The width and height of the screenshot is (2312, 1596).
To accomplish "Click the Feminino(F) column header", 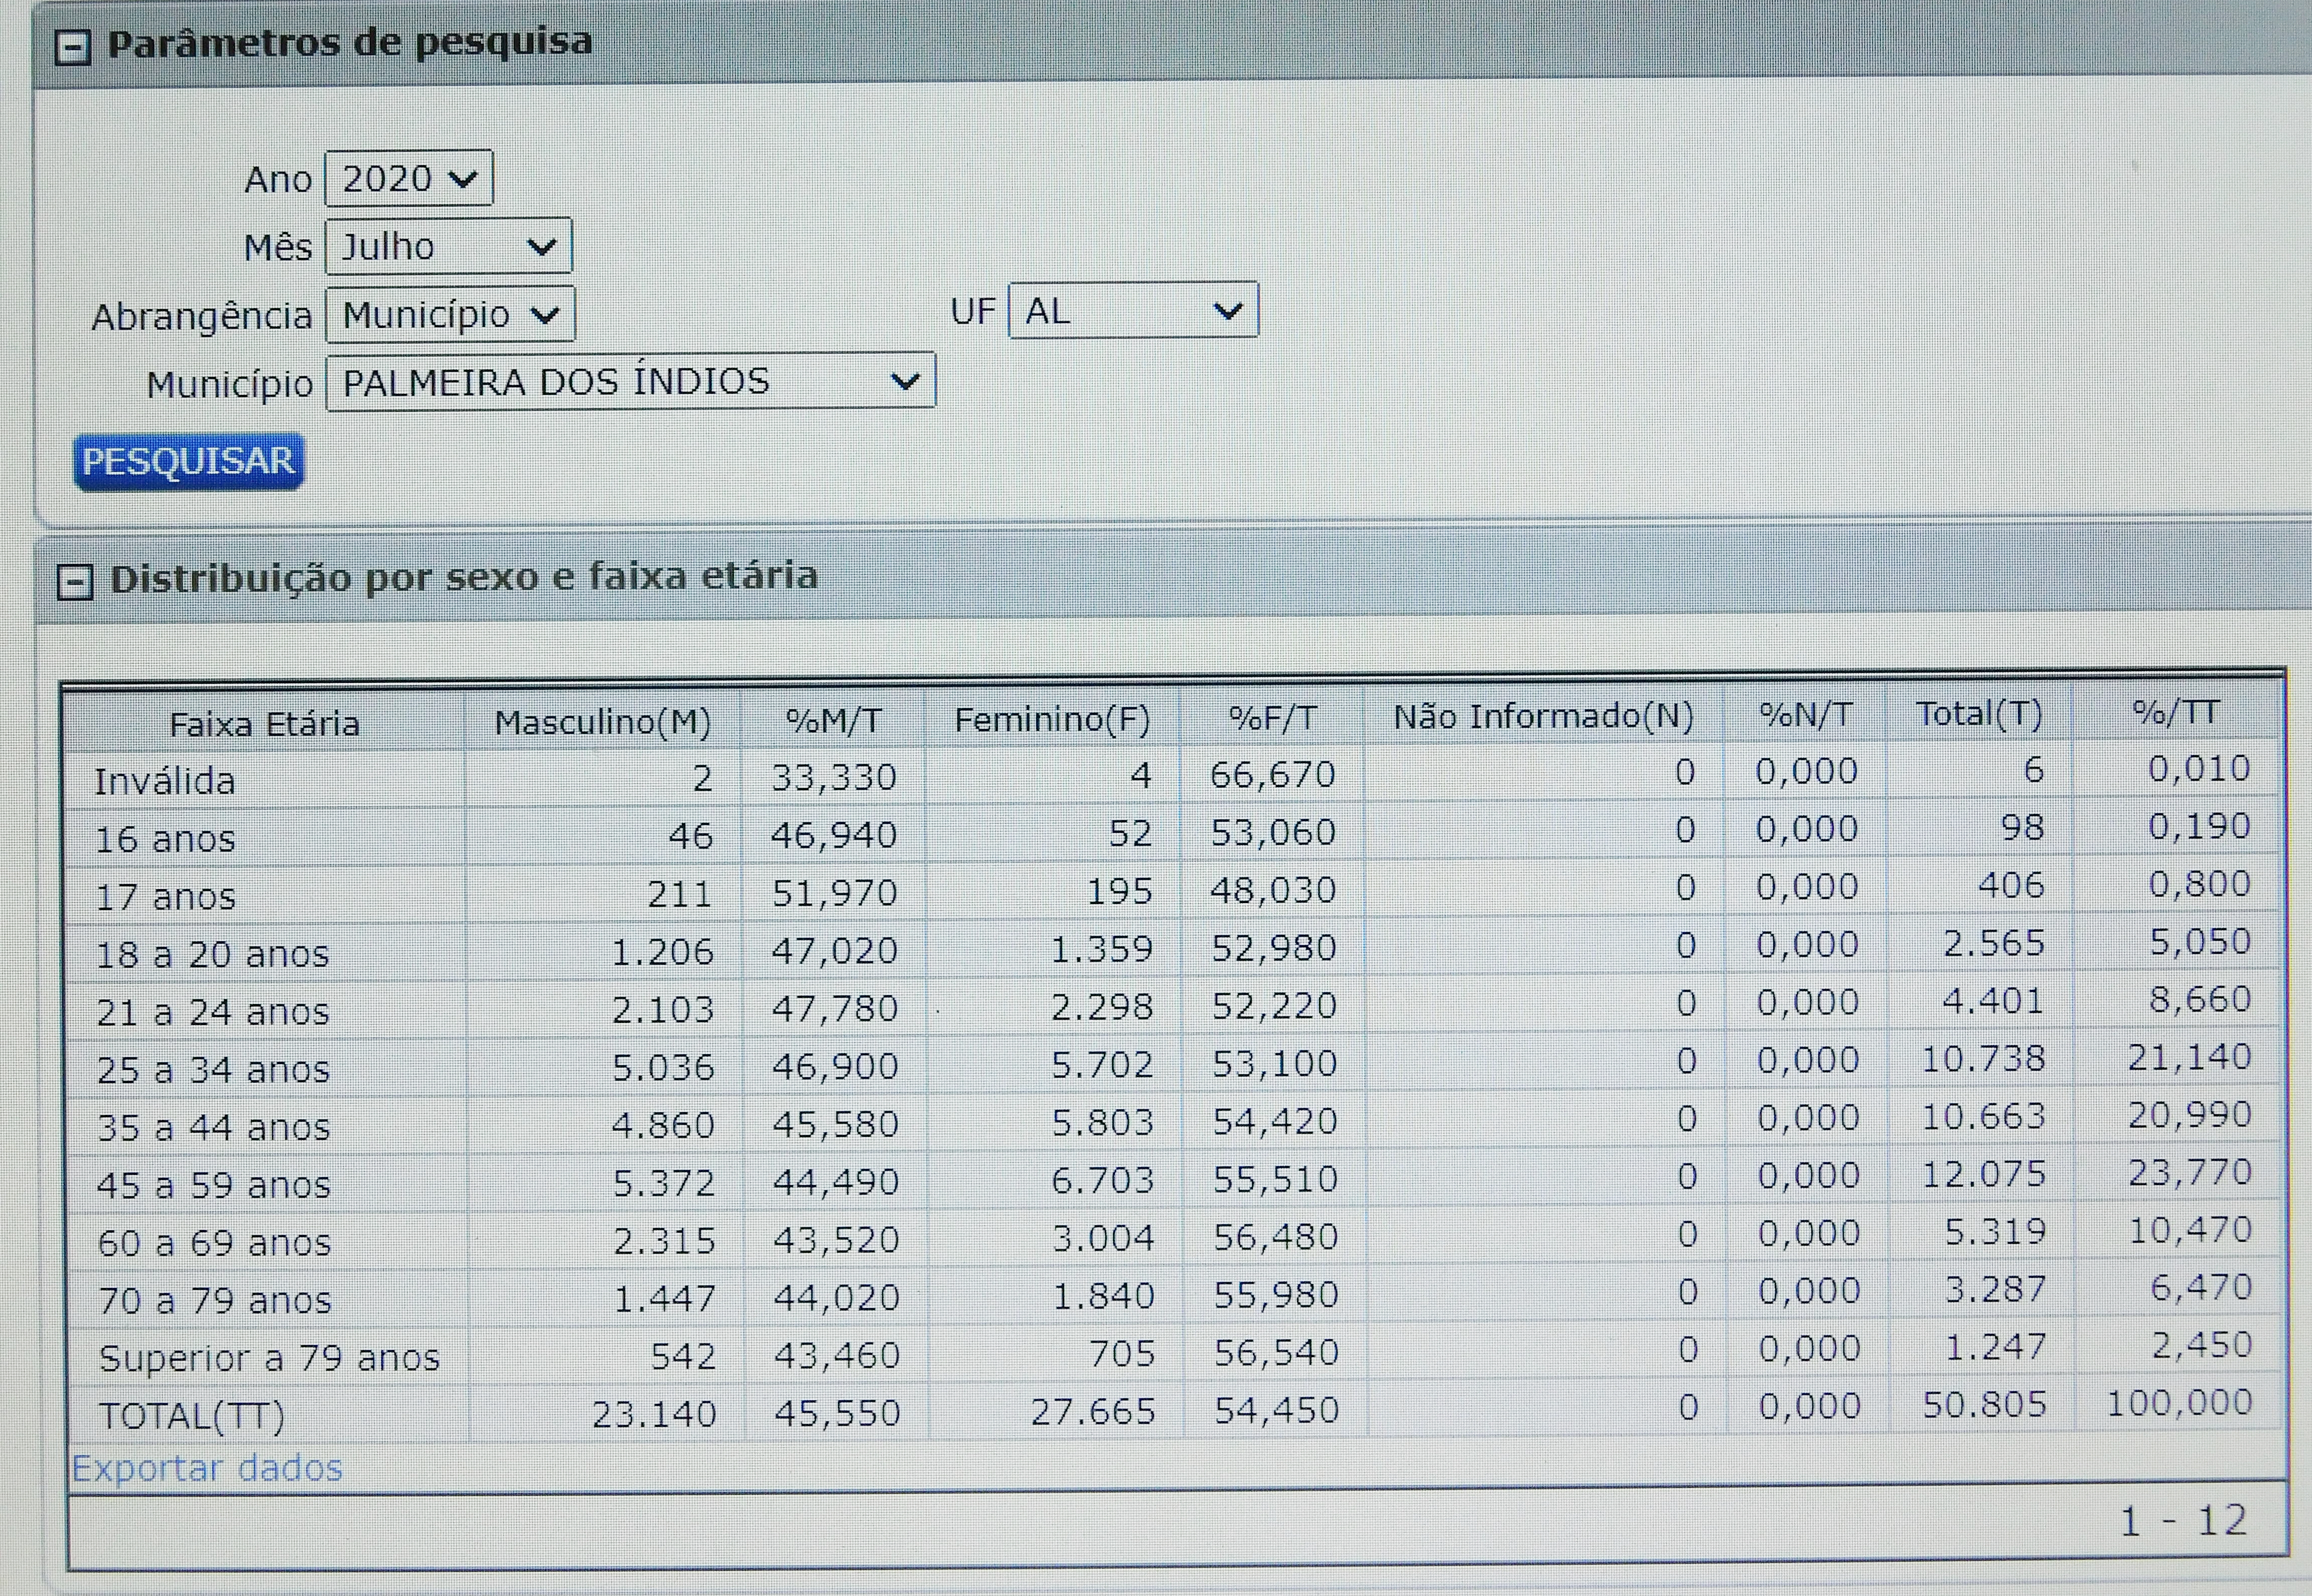I will click(1052, 719).
